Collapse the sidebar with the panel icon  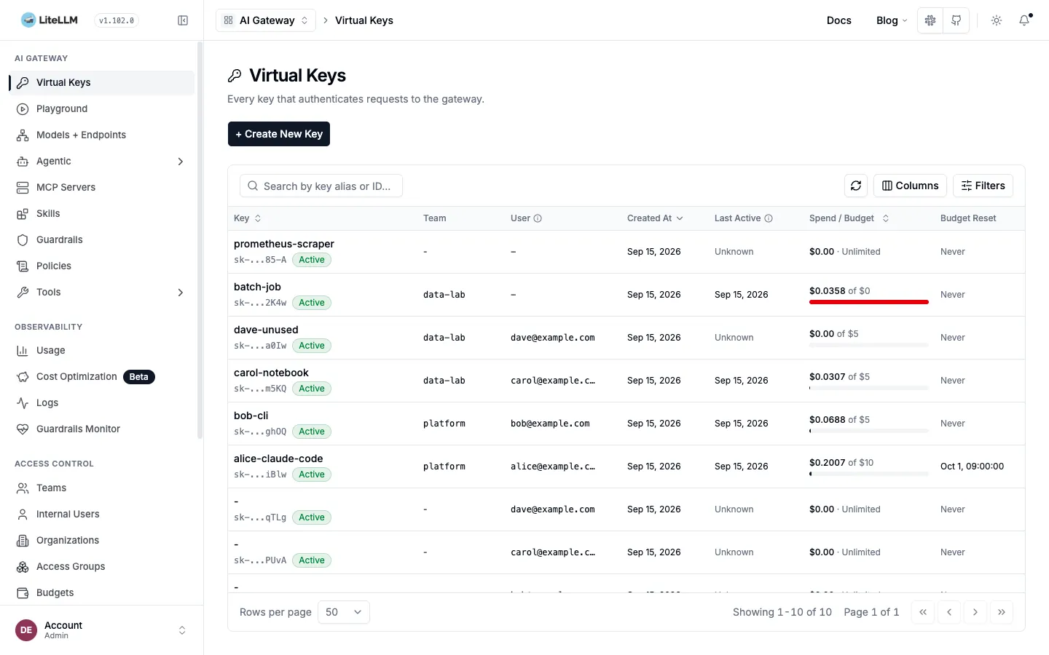(x=183, y=20)
